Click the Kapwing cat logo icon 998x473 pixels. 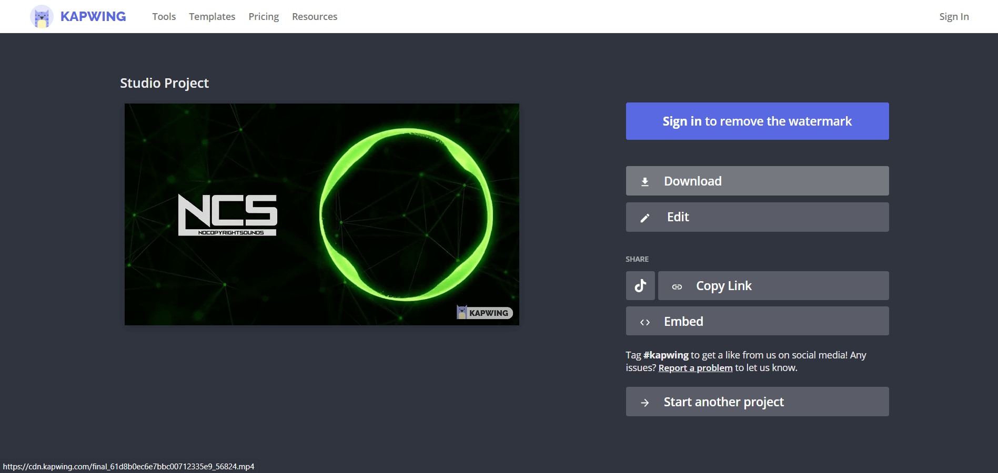(42, 17)
